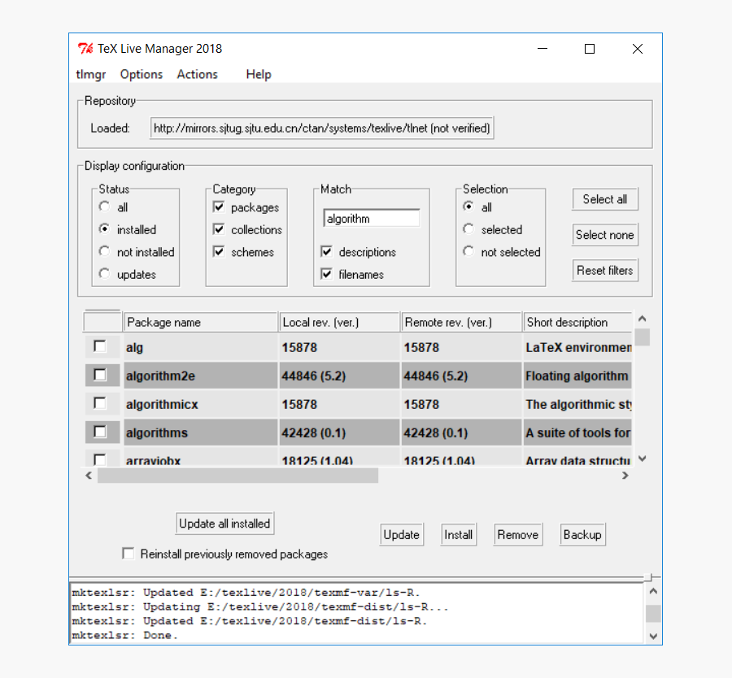Check the box for algorithmicx

[x=100, y=403]
